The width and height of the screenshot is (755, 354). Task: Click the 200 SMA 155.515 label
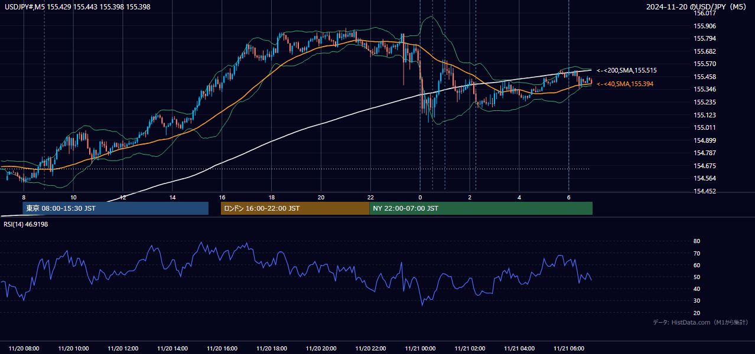[627, 70]
